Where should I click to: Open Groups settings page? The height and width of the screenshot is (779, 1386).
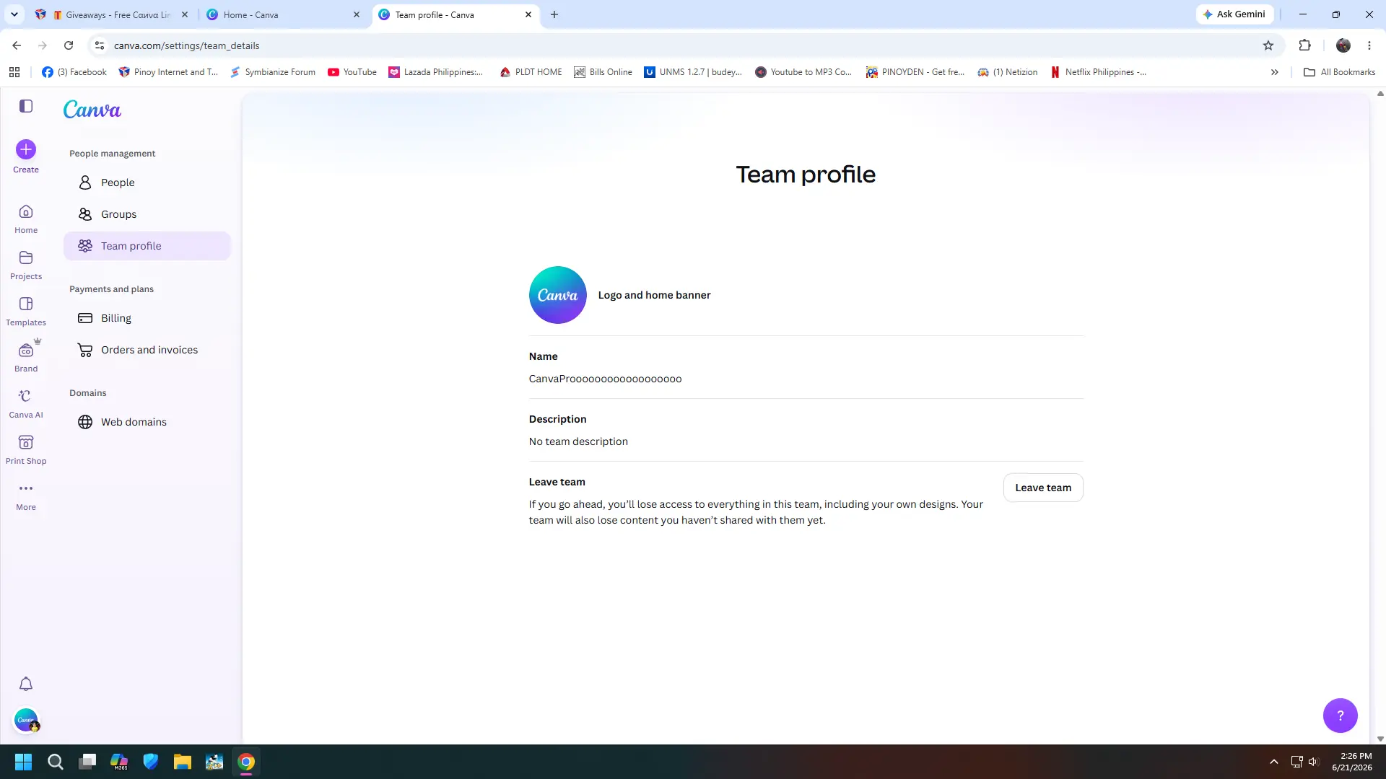coord(147,214)
